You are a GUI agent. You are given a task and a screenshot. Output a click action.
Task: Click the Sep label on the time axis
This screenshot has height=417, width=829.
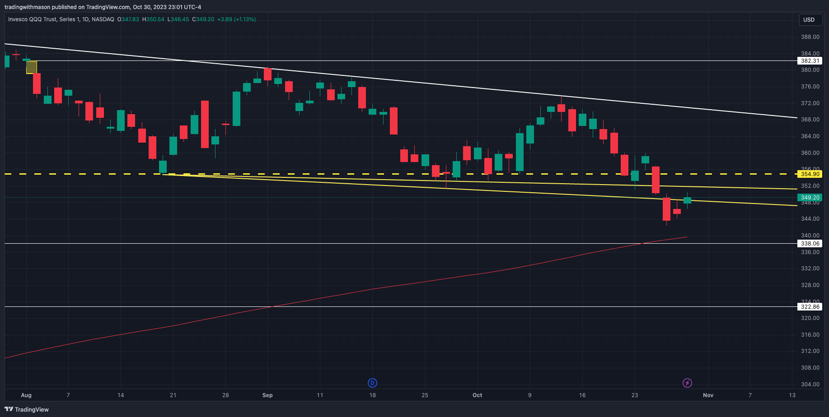(x=267, y=395)
